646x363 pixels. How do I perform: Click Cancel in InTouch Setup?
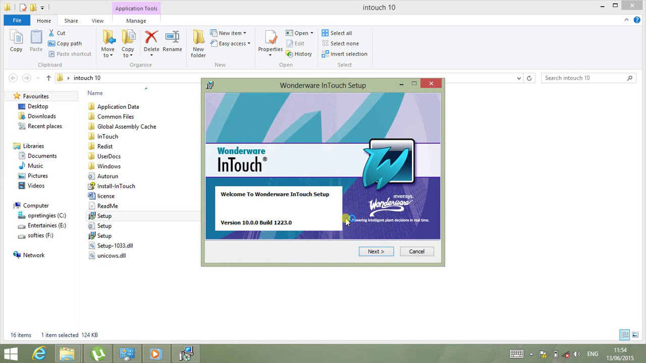[417, 252]
